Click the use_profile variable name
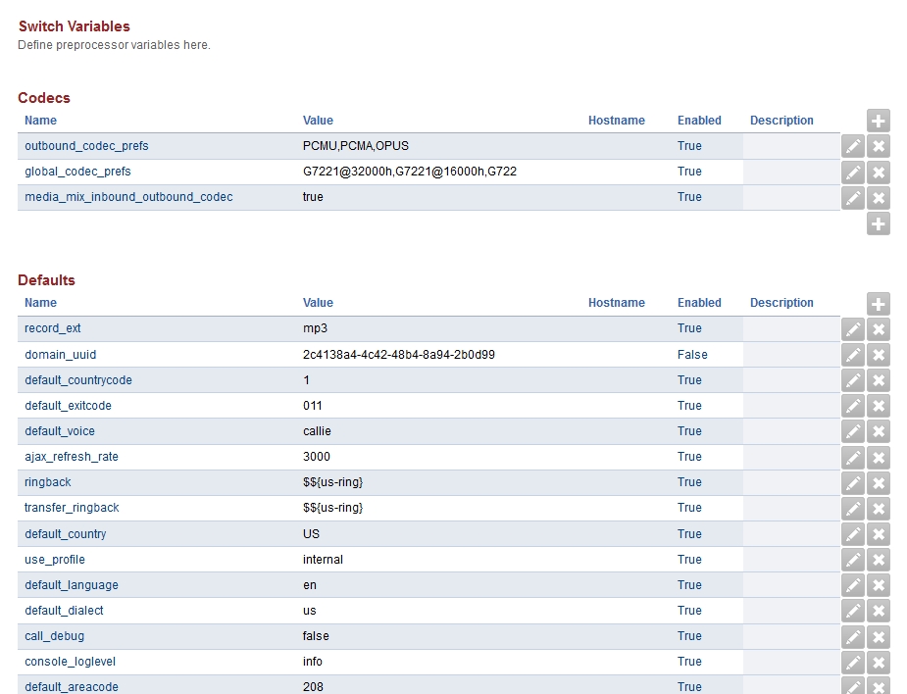 (55, 560)
